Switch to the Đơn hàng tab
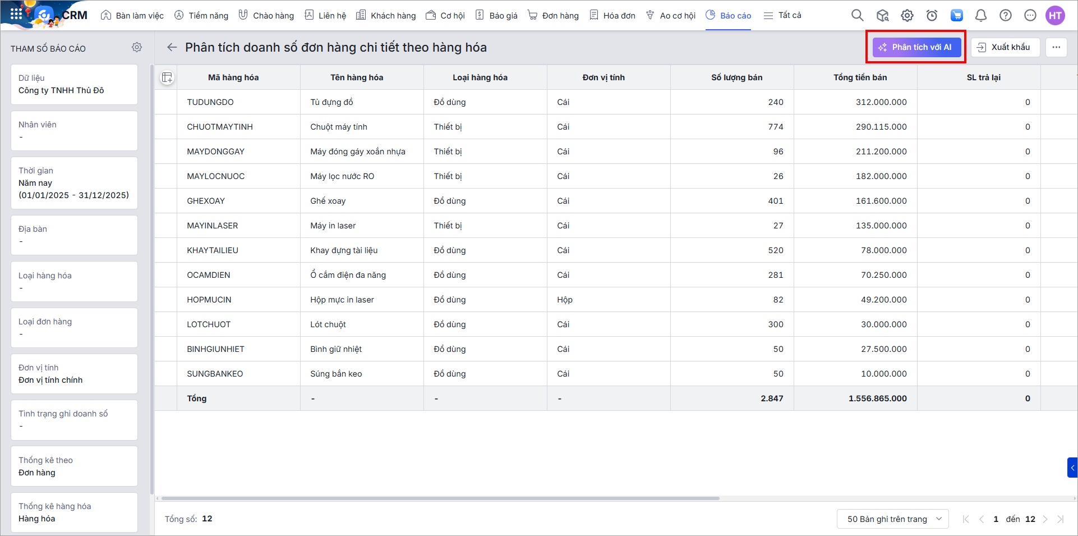The width and height of the screenshot is (1078, 536). click(553, 16)
